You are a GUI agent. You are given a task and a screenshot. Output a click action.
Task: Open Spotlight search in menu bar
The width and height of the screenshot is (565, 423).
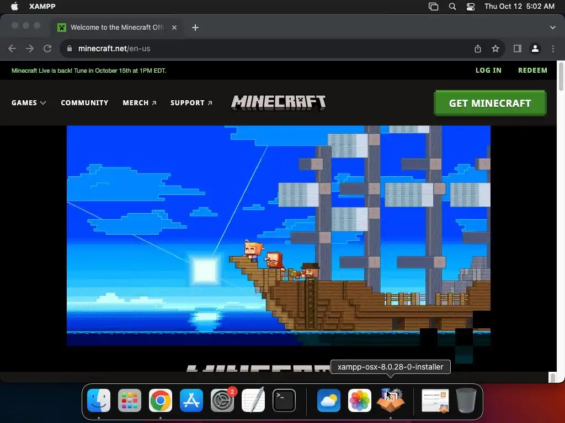coord(452,7)
